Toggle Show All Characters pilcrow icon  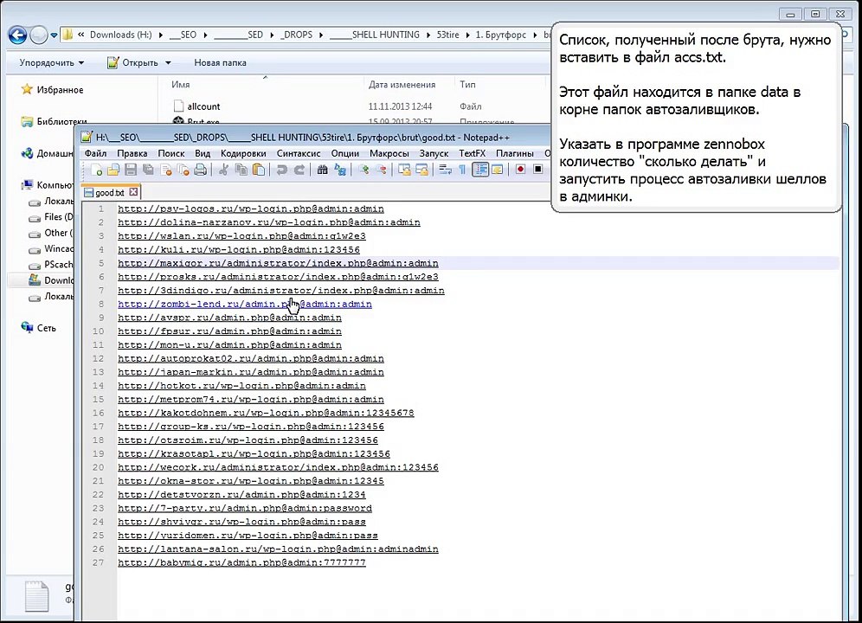(462, 170)
